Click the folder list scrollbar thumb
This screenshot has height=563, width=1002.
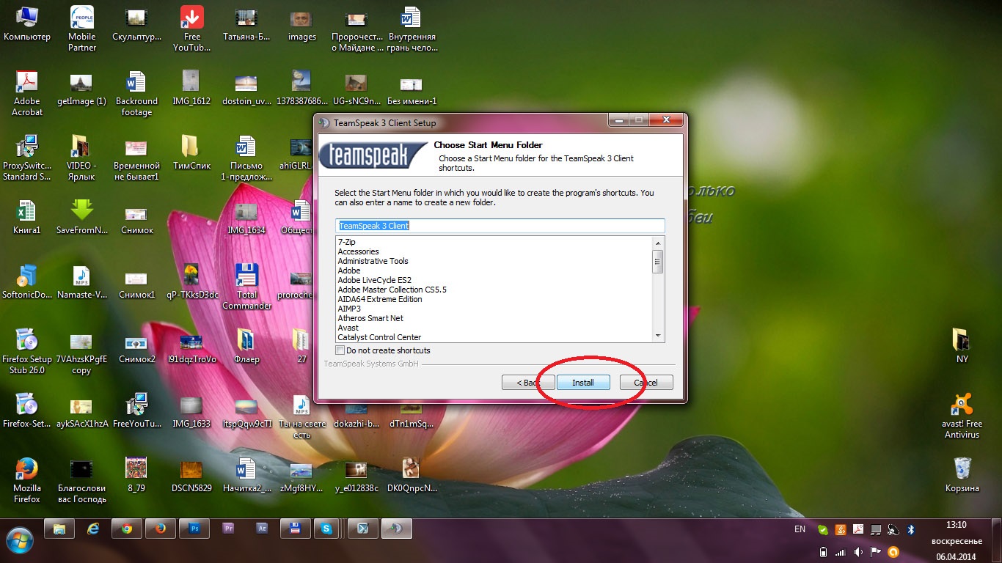click(658, 261)
